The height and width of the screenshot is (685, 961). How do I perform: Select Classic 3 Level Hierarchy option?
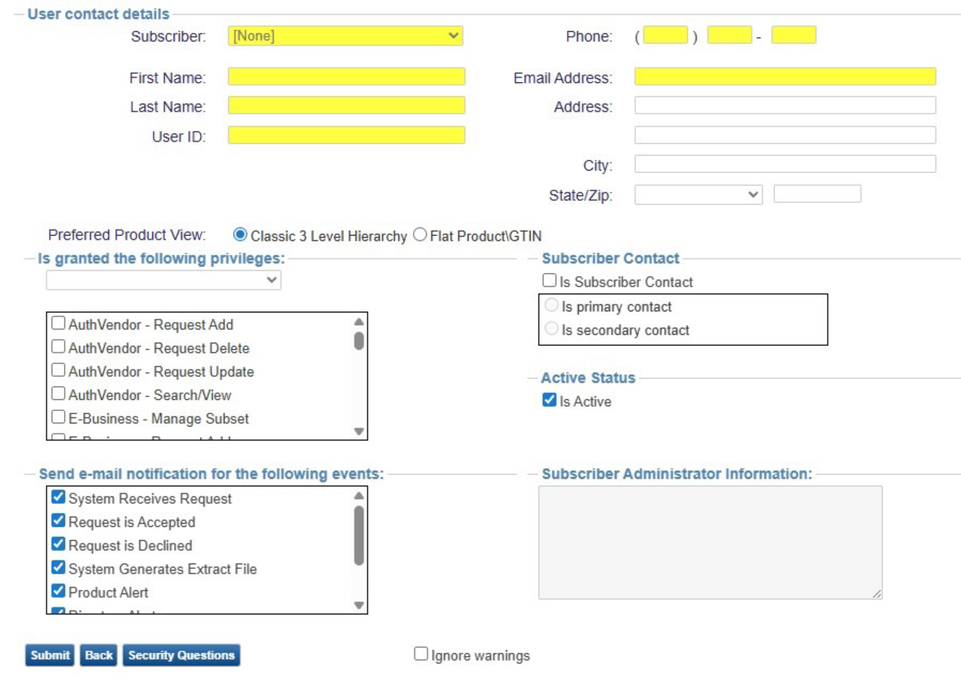240,235
